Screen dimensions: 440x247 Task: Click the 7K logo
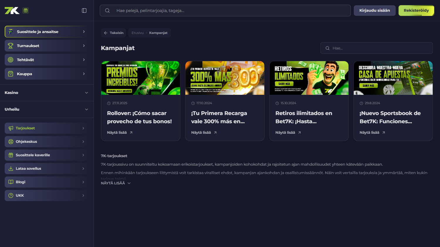pos(12,11)
